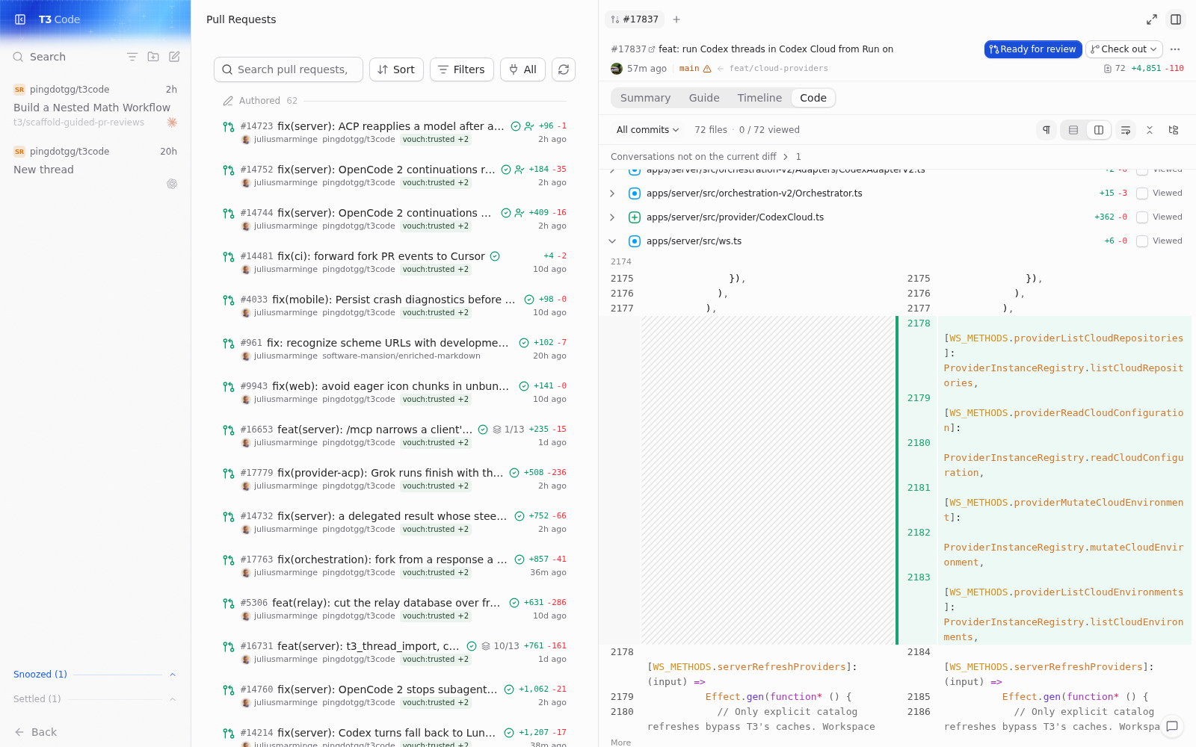Collapse the sidebar with the panel icon
Viewport: 1196px width, 747px height.
20,19
